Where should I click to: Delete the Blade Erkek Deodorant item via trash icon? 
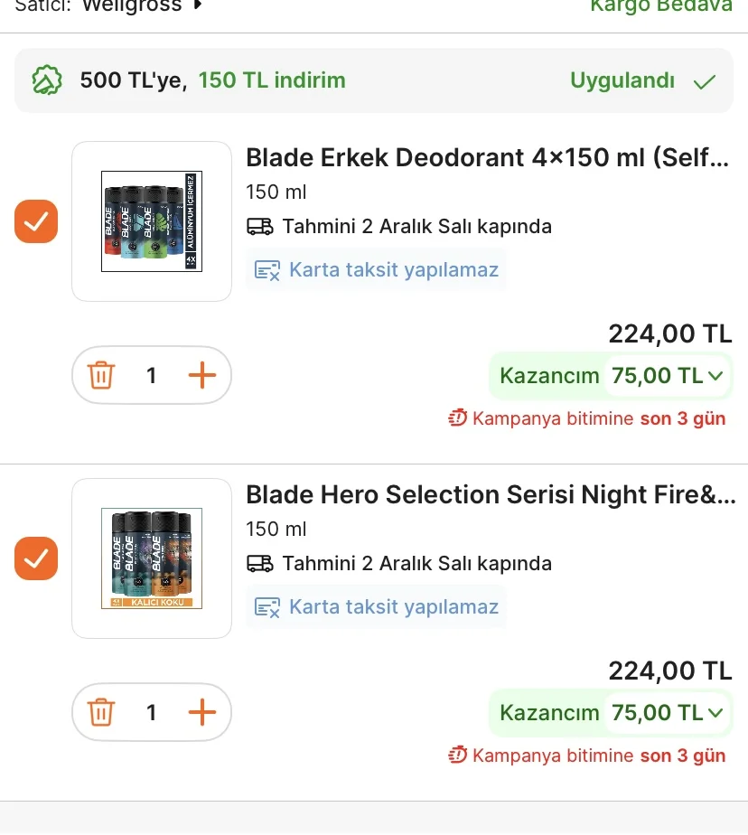click(101, 375)
